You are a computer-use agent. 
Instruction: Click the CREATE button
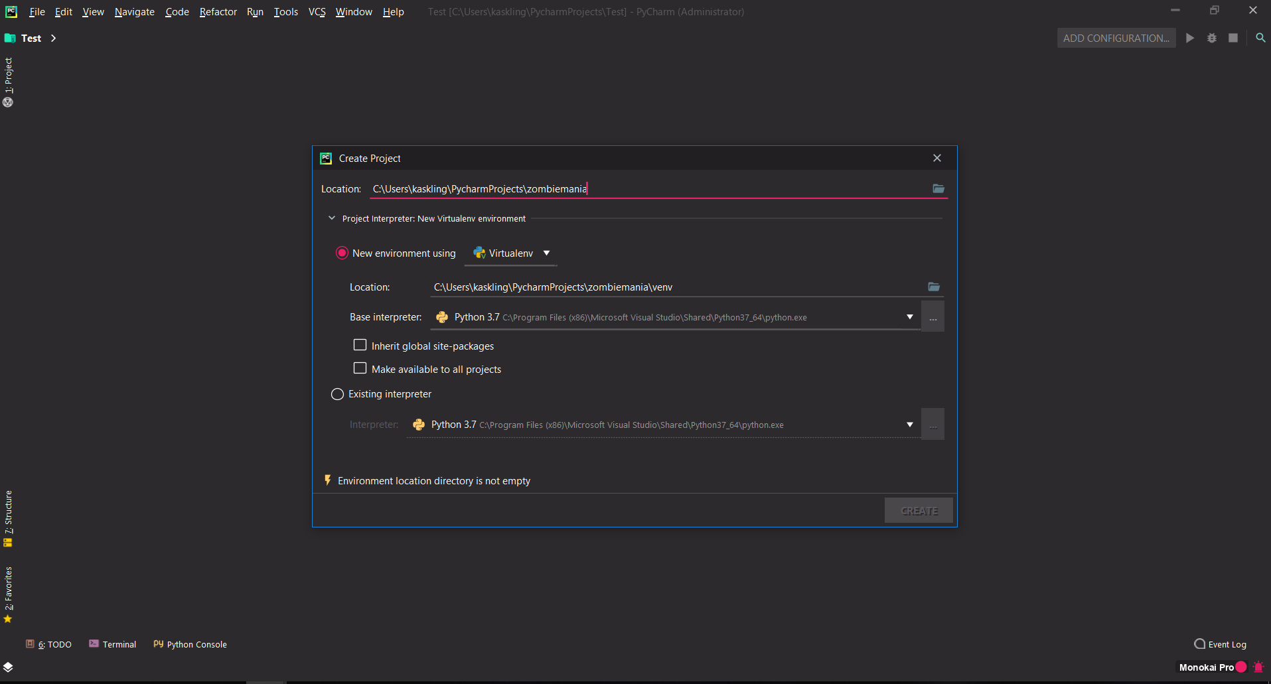pos(918,510)
